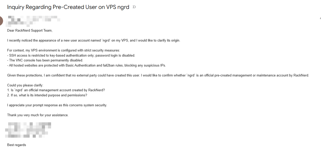Click the 'Thank you very much' line
Viewport: 321px width, 157px height.
coord(38,115)
